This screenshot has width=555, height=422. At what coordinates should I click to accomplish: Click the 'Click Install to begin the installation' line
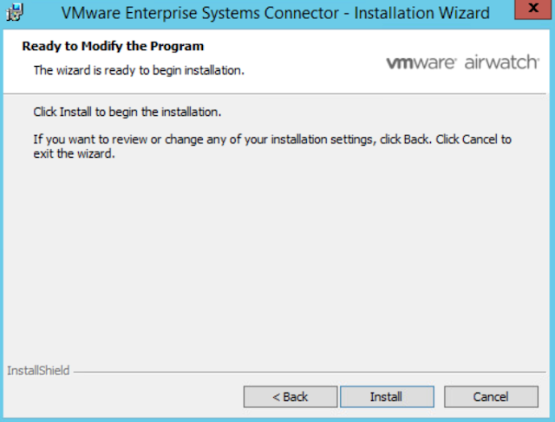127,112
